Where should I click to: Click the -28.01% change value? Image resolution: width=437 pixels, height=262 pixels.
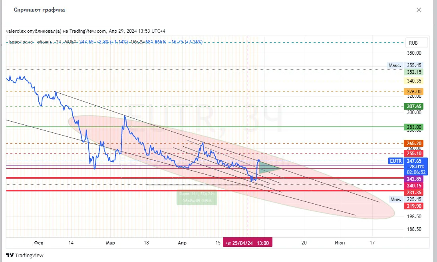tap(415, 167)
